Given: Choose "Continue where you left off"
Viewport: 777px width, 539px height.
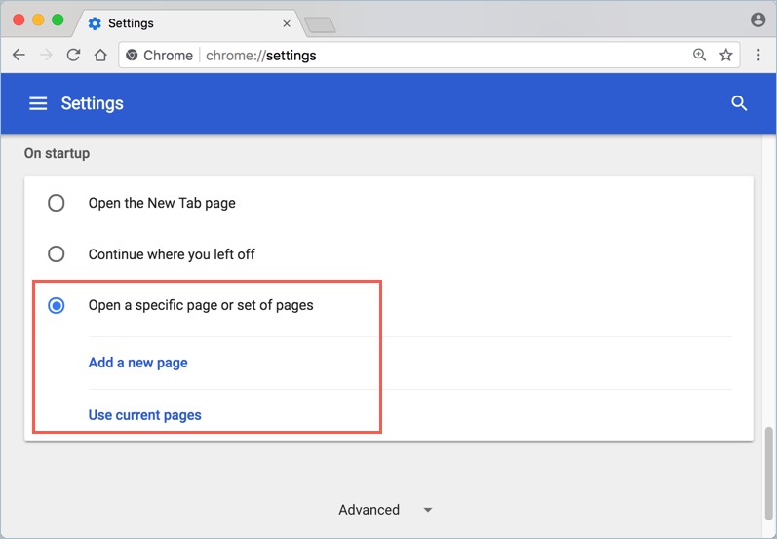Looking at the screenshot, I should point(57,253).
